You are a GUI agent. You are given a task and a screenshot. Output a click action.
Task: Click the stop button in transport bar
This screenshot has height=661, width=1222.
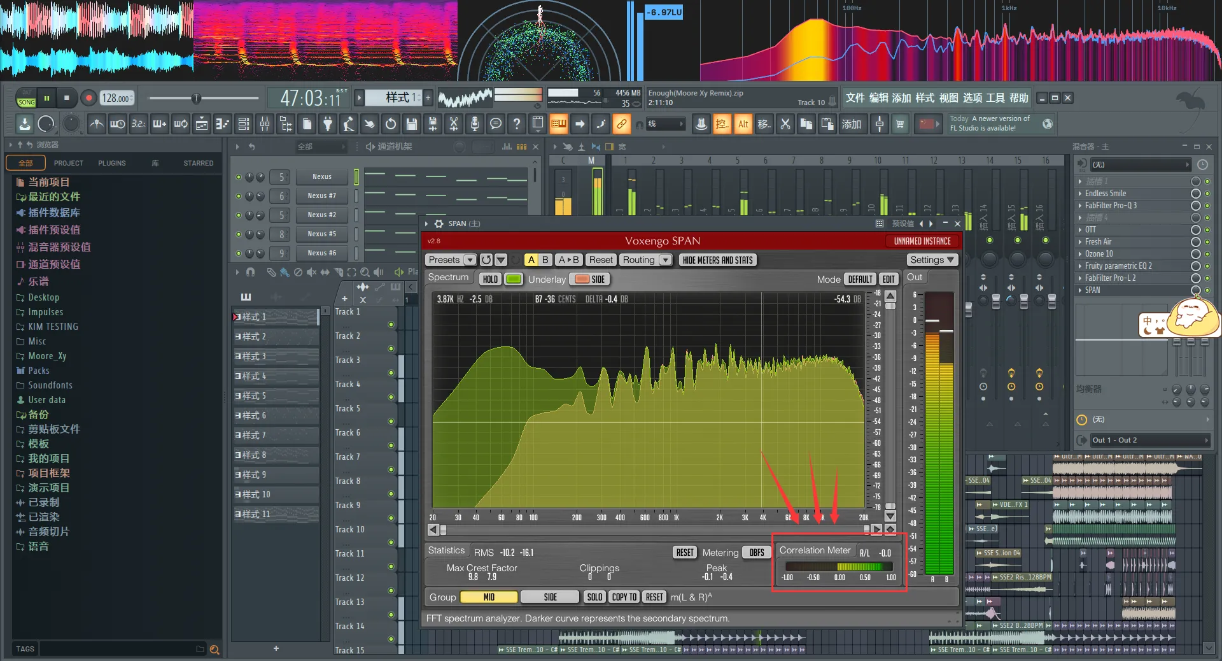click(67, 98)
